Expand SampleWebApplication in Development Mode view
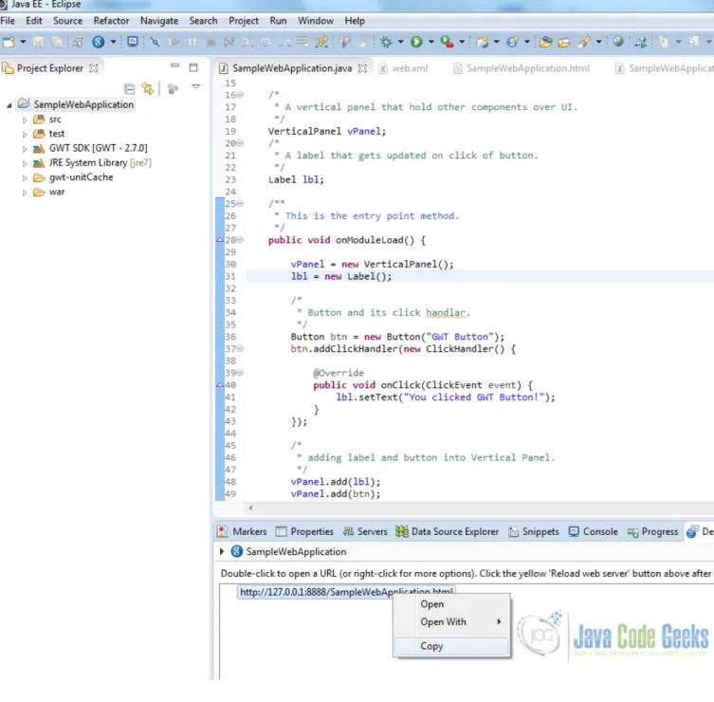The height and width of the screenshot is (702, 714). click(x=222, y=552)
